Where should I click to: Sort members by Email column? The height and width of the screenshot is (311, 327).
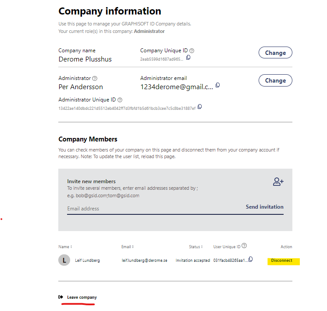pyautogui.click(x=127, y=247)
